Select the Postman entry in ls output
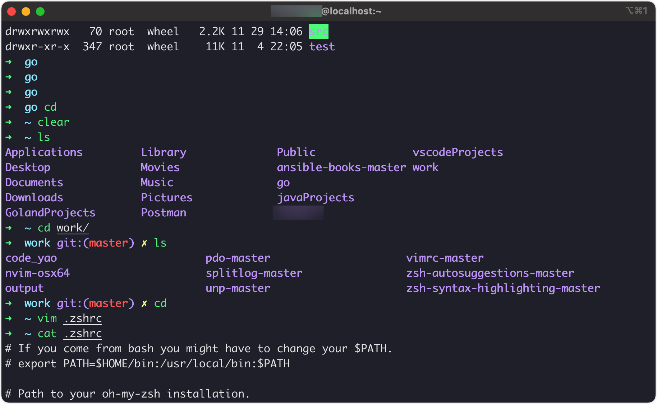The height and width of the screenshot is (404, 657). tap(164, 212)
